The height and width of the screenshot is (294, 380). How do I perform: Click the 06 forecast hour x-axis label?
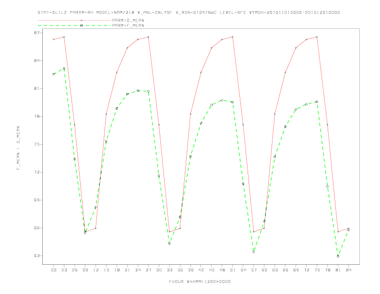pyautogui.click(x=75, y=270)
